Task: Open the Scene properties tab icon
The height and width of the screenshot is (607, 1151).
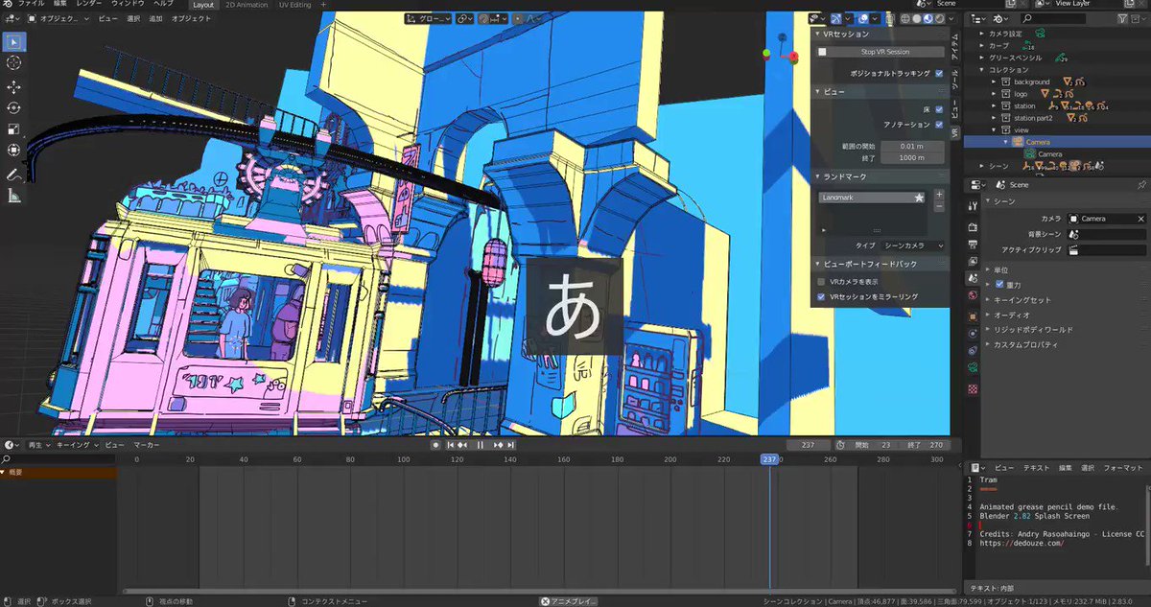Action: 973,277
